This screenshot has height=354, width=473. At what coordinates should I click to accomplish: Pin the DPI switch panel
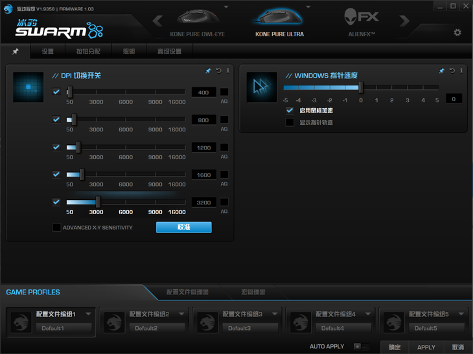point(208,71)
